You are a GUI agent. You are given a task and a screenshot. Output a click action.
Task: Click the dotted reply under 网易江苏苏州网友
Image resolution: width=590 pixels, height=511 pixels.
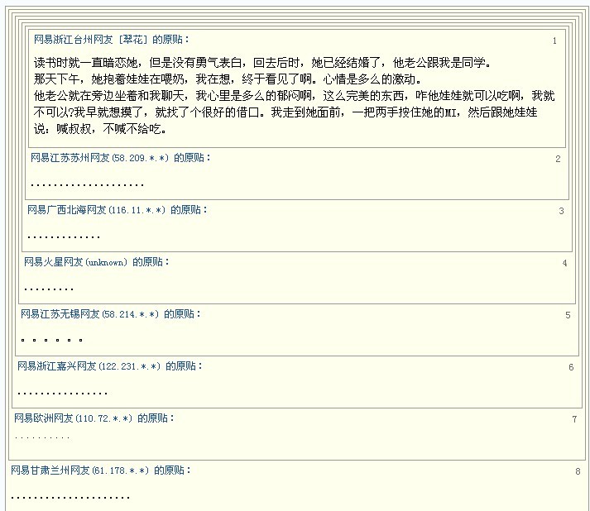pyautogui.click(x=87, y=184)
